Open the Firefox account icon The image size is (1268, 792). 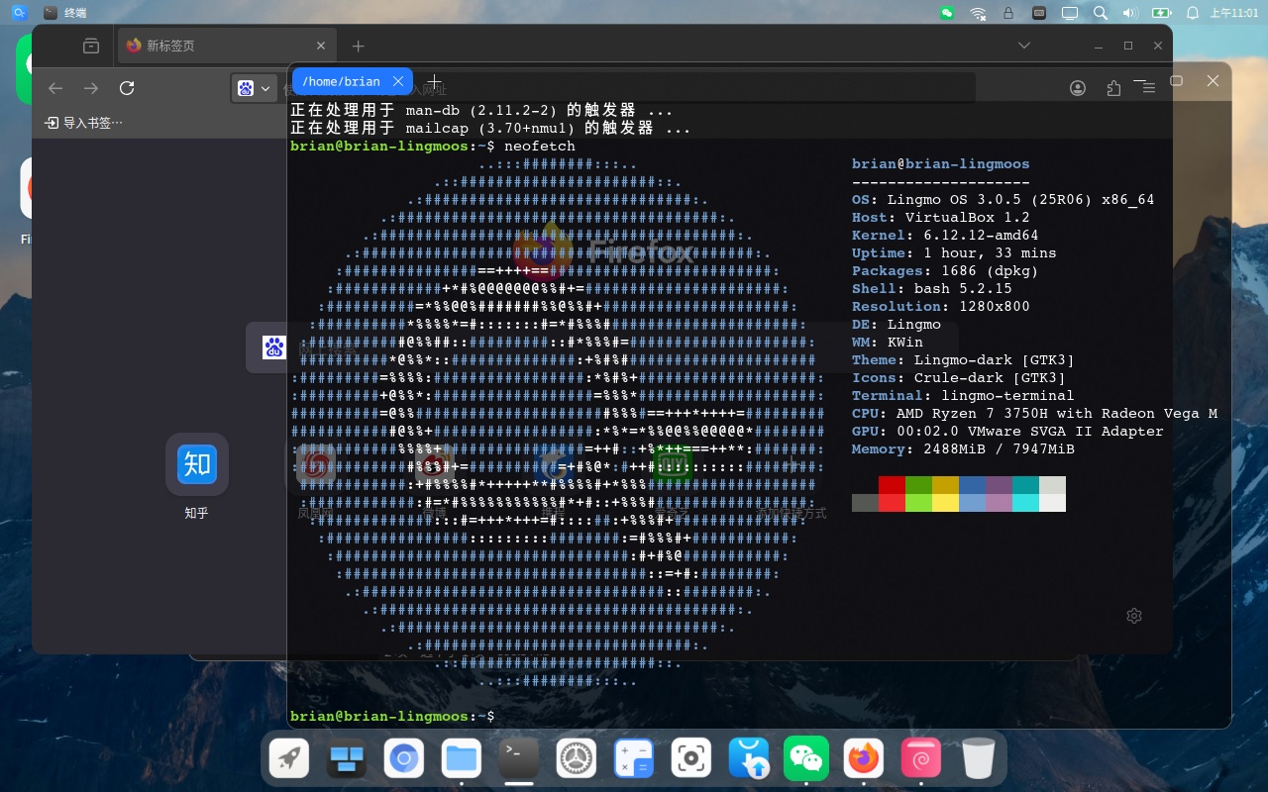(x=1078, y=88)
